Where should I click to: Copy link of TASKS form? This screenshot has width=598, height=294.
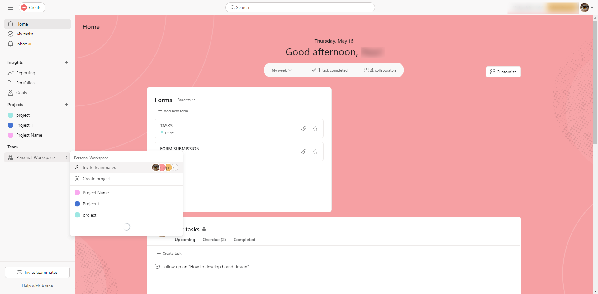pos(304,128)
